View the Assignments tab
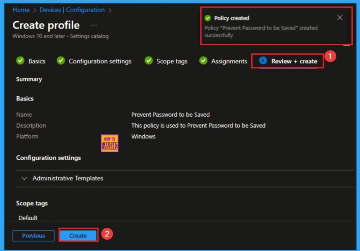Screen dimensions: 360x251 coord(229,61)
